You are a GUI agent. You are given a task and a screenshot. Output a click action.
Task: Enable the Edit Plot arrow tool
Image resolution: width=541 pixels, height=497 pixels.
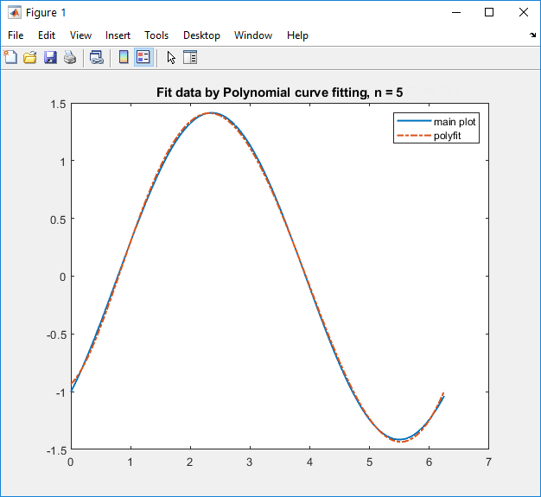[x=171, y=58]
